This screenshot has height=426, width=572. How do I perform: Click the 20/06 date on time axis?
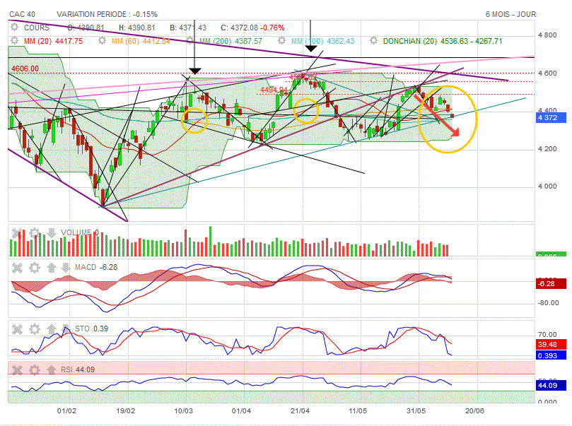tap(474, 410)
